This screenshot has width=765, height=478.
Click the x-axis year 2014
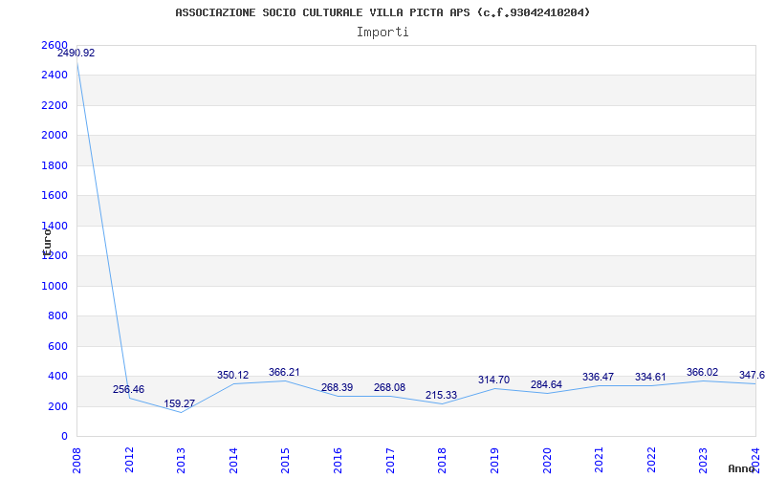pyautogui.click(x=233, y=461)
